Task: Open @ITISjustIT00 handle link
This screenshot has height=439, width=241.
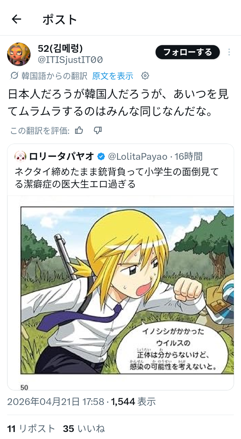Action: point(70,60)
